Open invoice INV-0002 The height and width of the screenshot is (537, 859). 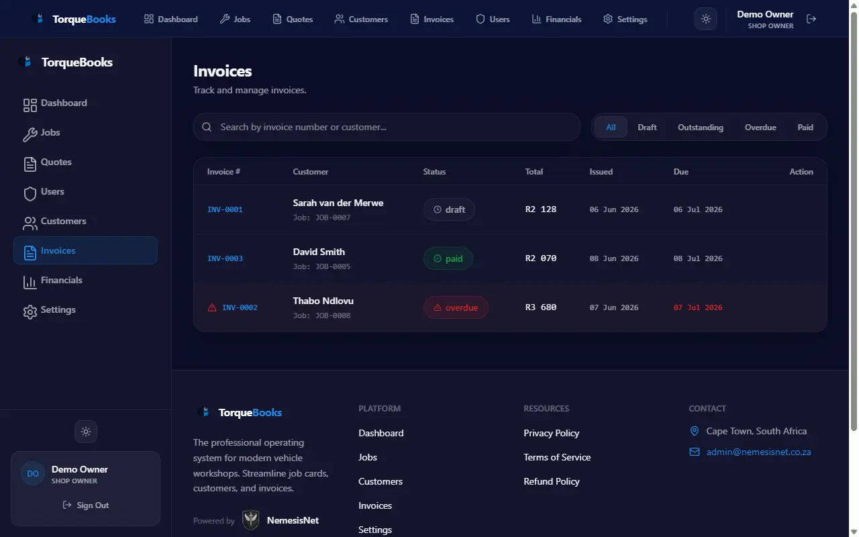point(240,307)
